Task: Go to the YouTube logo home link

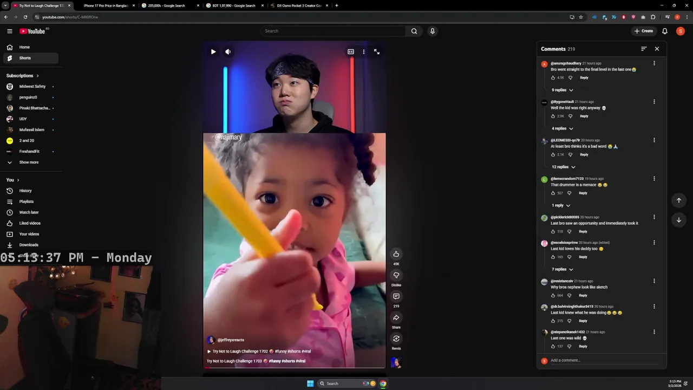Action: pyautogui.click(x=34, y=31)
